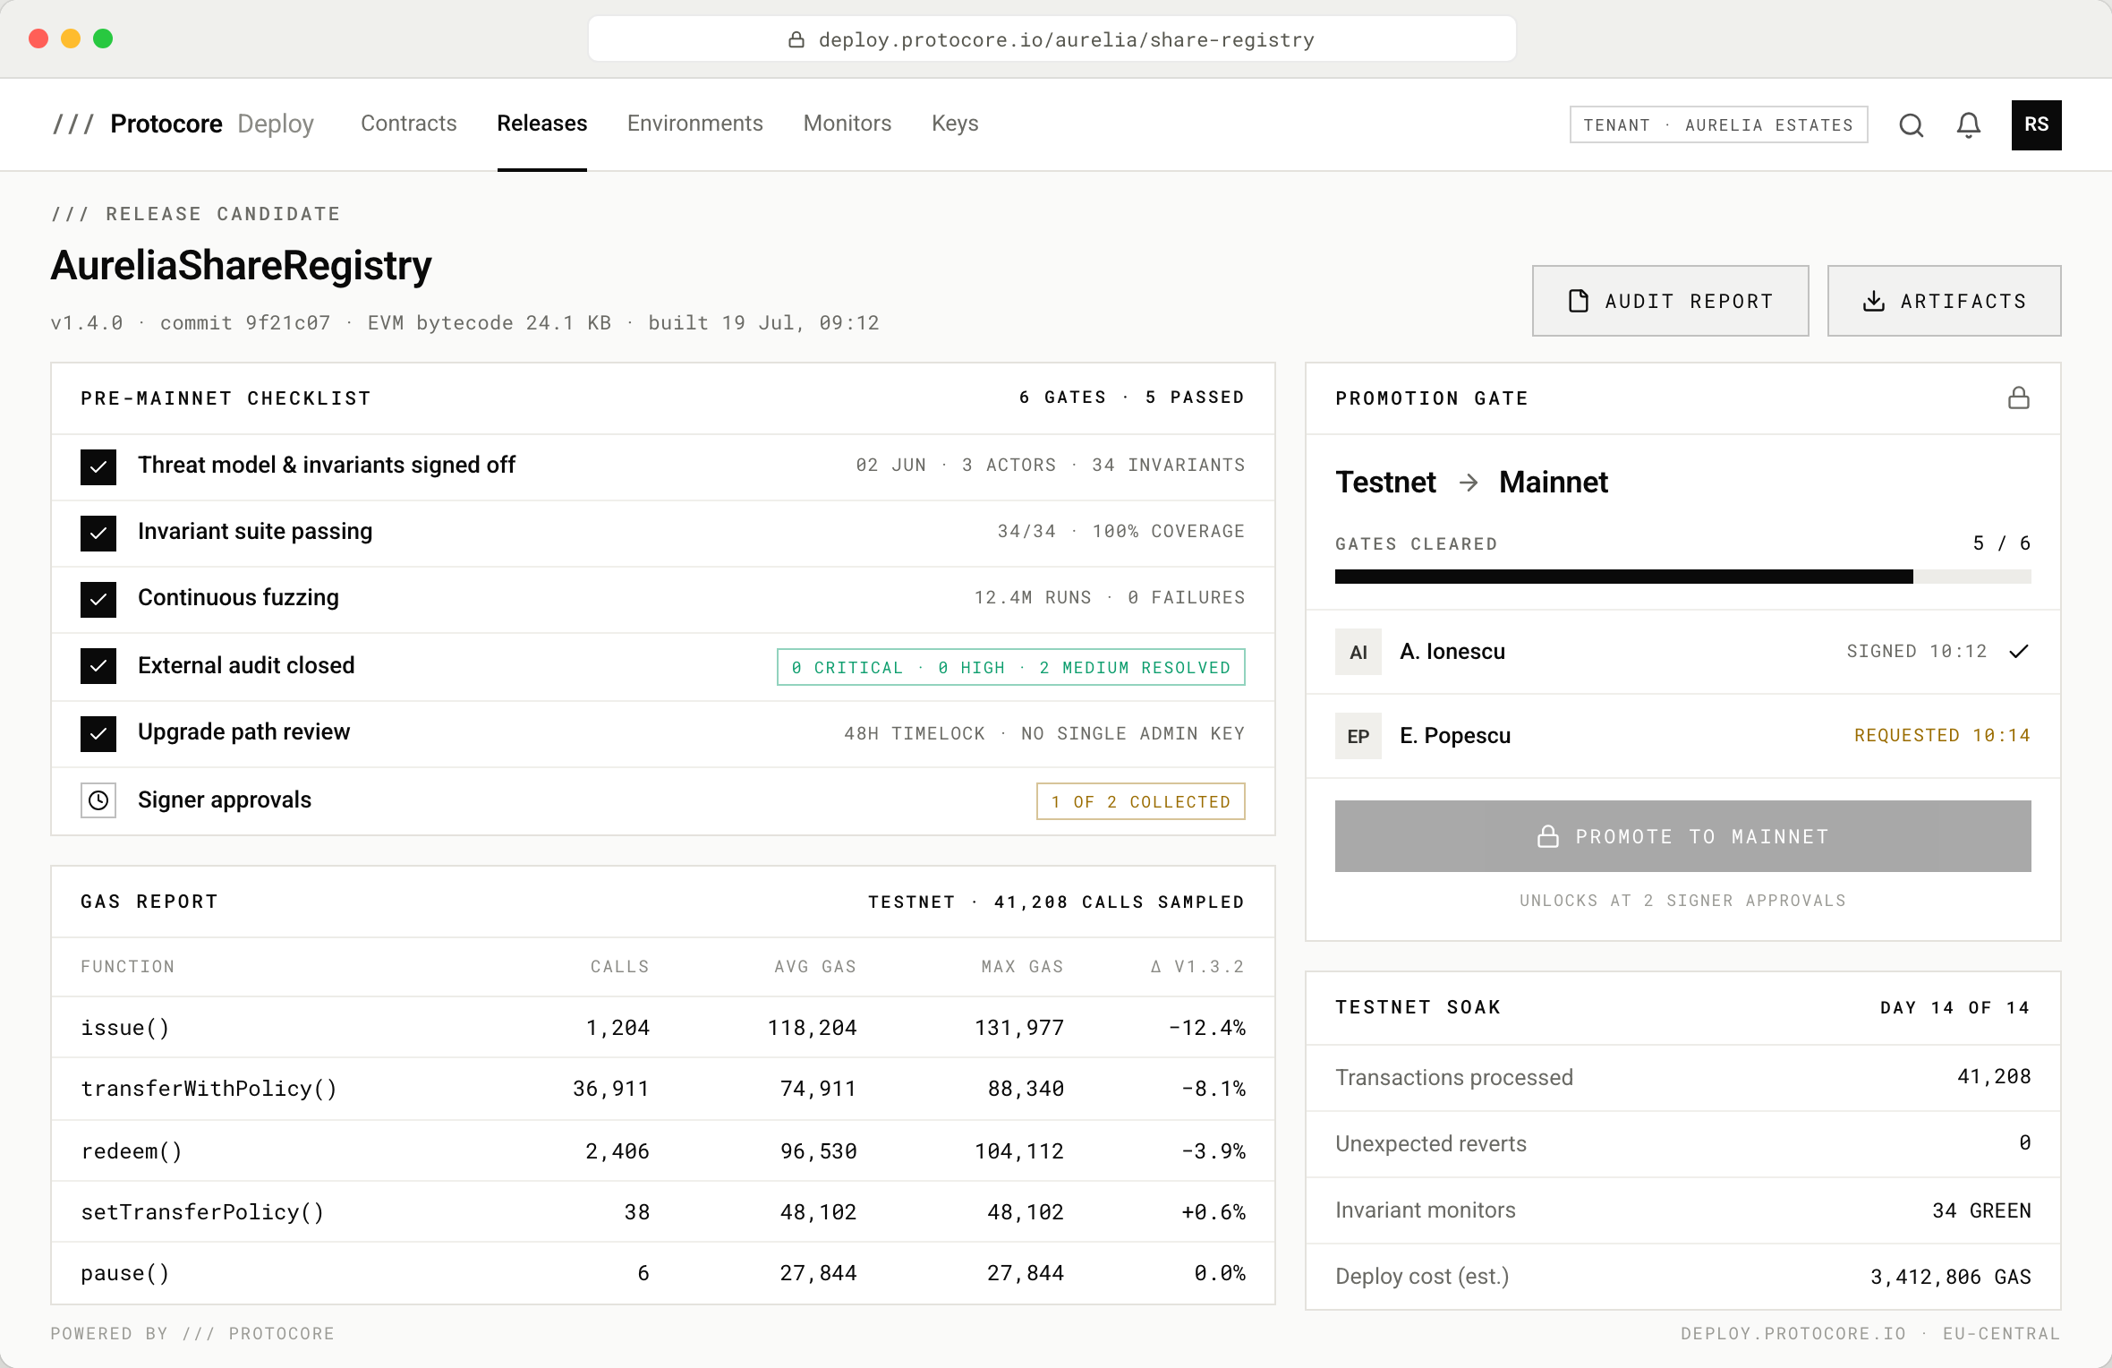Viewport: 2112px width, 1368px height.
Task: Click the Gates Cleared progress bar
Action: tap(1682, 577)
